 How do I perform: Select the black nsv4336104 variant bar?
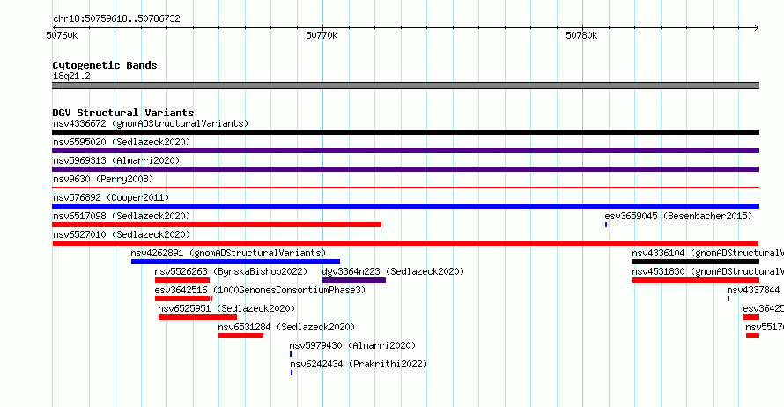(x=696, y=262)
